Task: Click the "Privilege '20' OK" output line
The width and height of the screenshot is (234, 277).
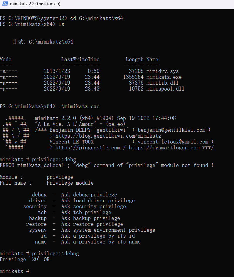Action: [x=25, y=259]
